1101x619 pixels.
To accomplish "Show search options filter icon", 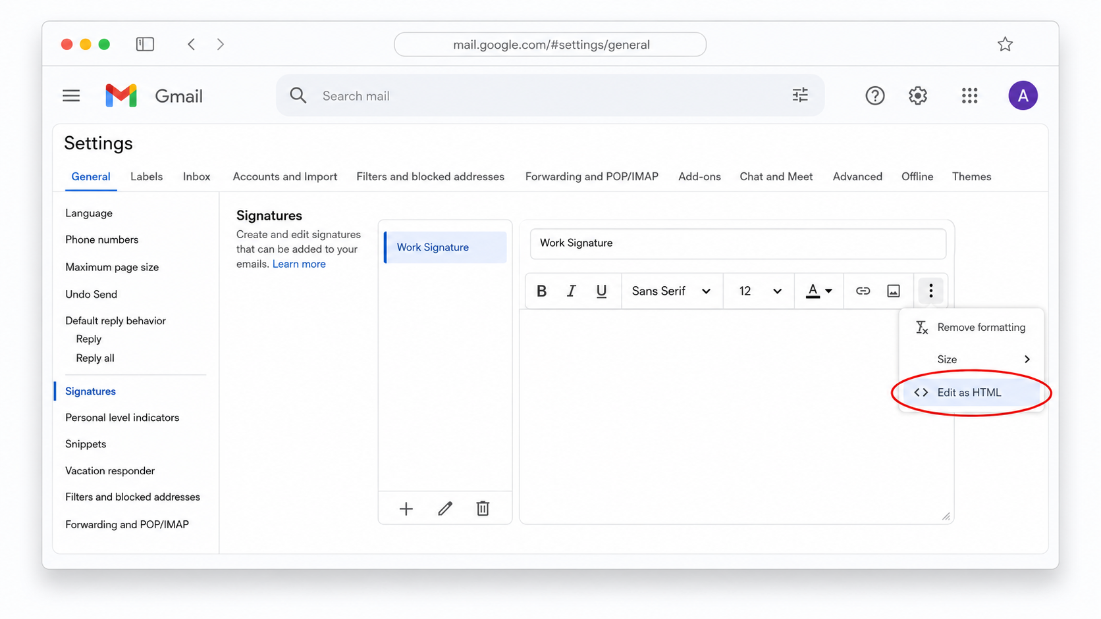I will point(800,95).
